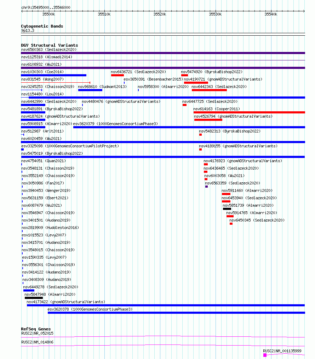This screenshot has width=315, height=359.
Task: Click the red bar under nsv6453940
Action: click(226, 201)
